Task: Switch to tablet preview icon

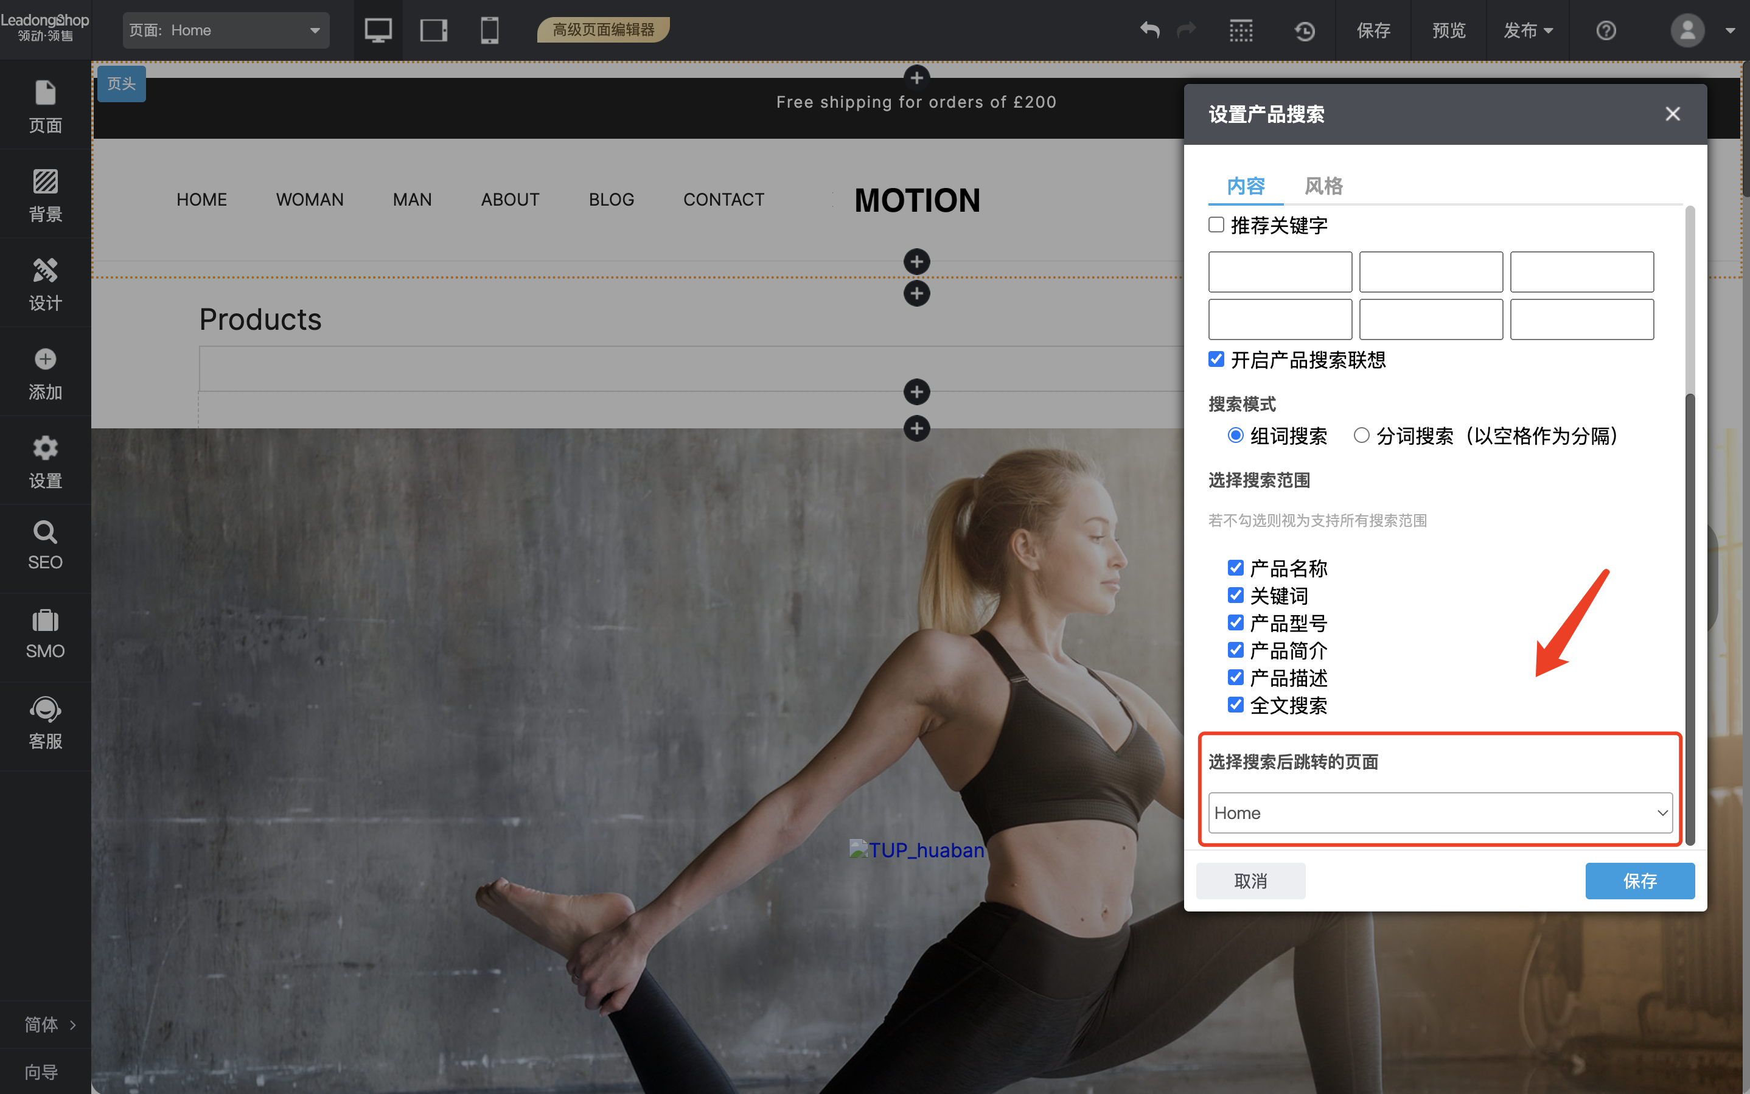Action: 433,30
